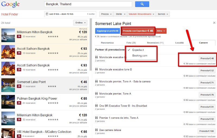Switch to the Località tab

click(179, 43)
